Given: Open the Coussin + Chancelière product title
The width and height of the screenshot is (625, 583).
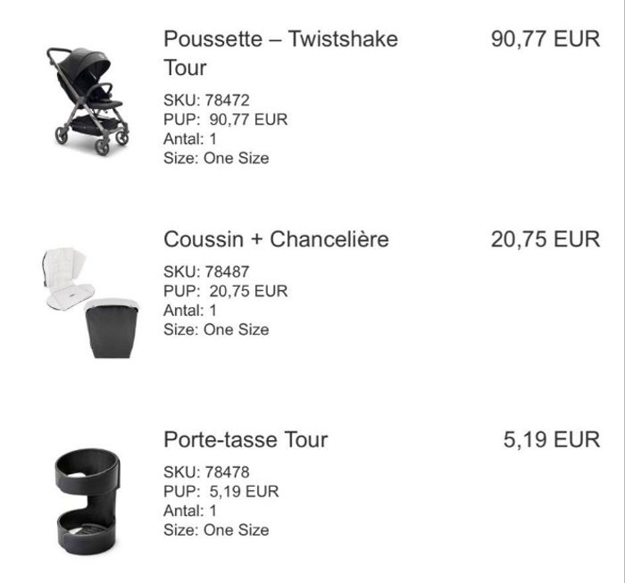Looking at the screenshot, I should pyautogui.click(x=276, y=239).
